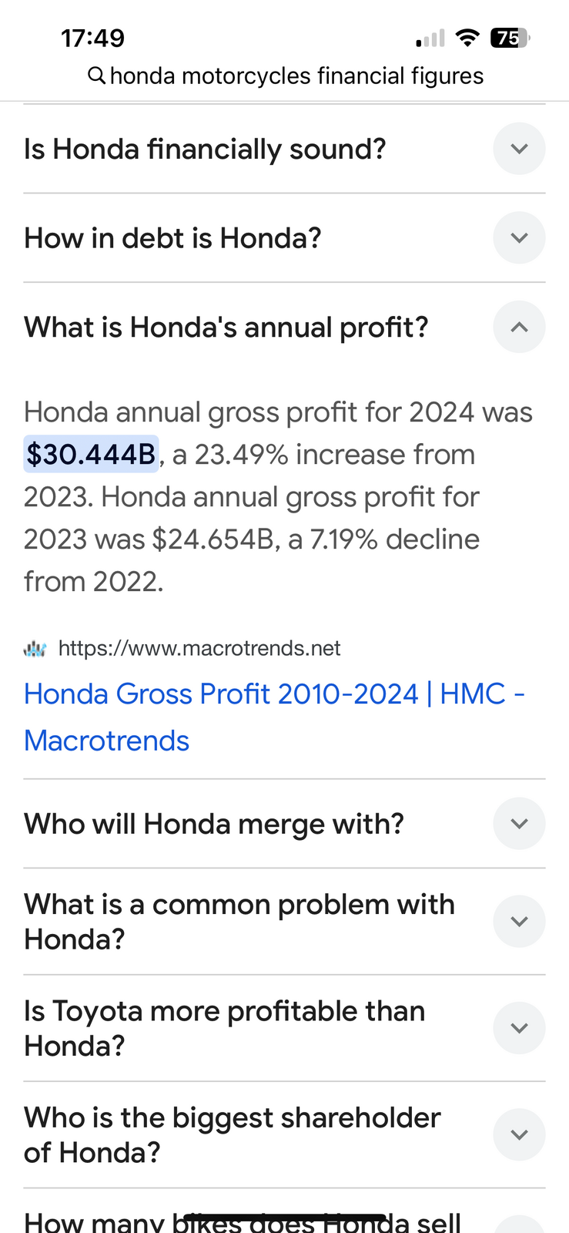This screenshot has height=1233, width=569.
Task: Tap the Macrotrends favicon icon
Action: tap(35, 649)
